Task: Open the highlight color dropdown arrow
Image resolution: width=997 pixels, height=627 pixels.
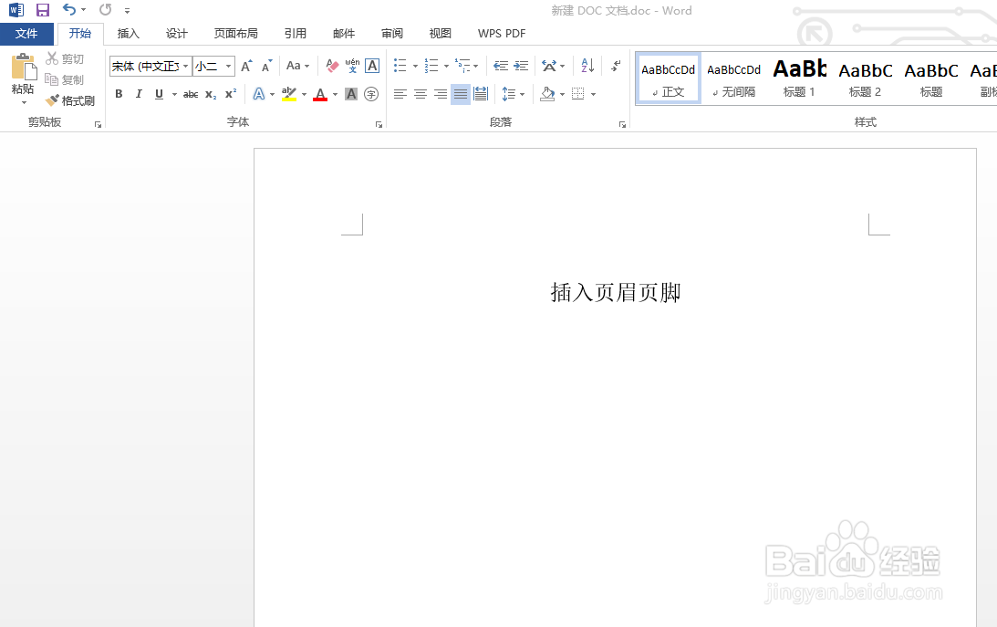Action: 305,95
